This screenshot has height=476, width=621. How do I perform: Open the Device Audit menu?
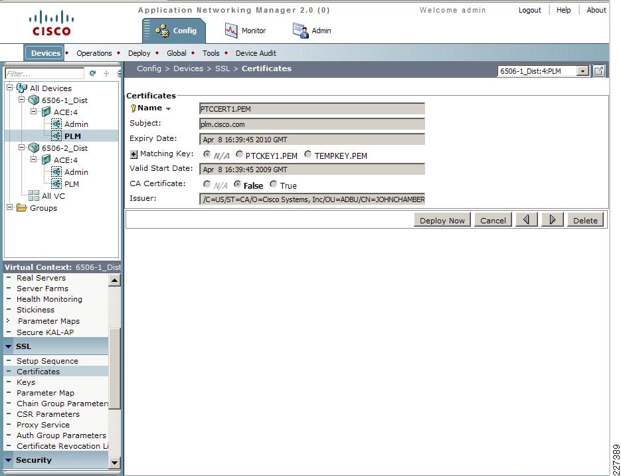(x=256, y=53)
